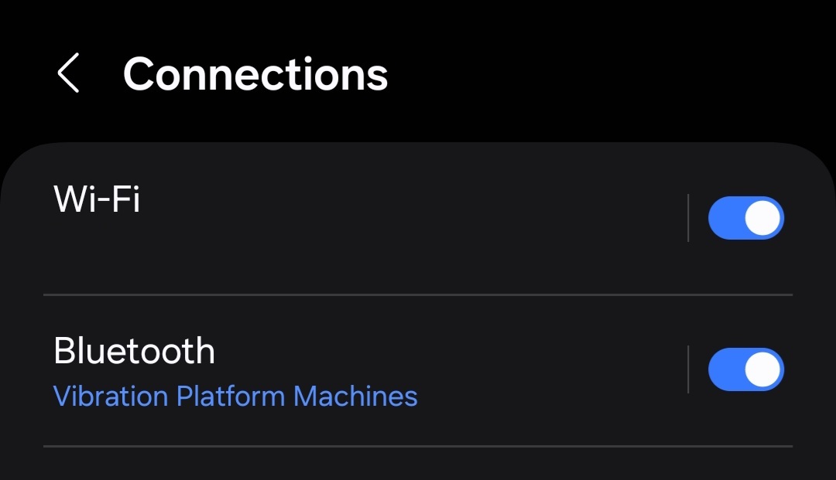The height and width of the screenshot is (480, 836).
Task: Go back from the Connections screen
Action: click(68, 74)
